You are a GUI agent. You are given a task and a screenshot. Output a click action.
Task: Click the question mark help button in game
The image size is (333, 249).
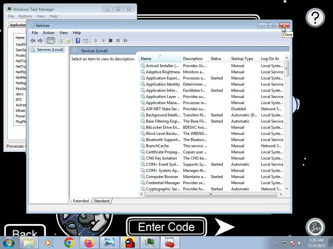click(x=315, y=18)
